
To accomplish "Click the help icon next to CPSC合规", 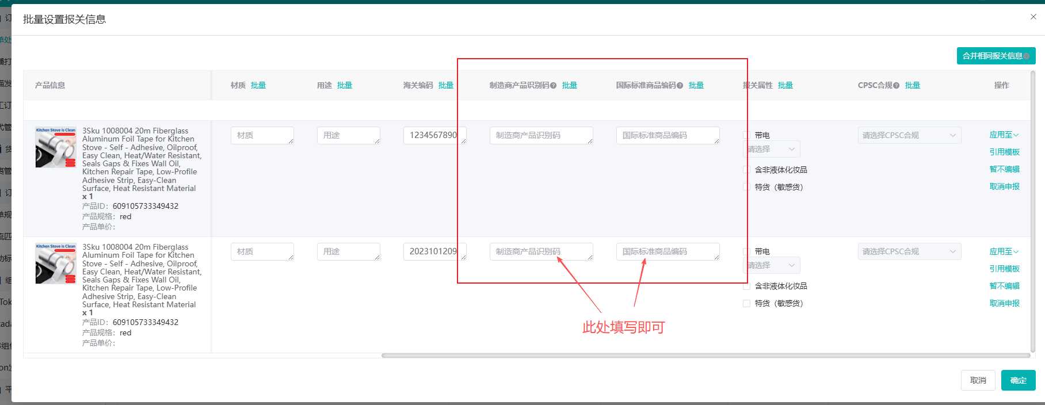I will (x=896, y=86).
